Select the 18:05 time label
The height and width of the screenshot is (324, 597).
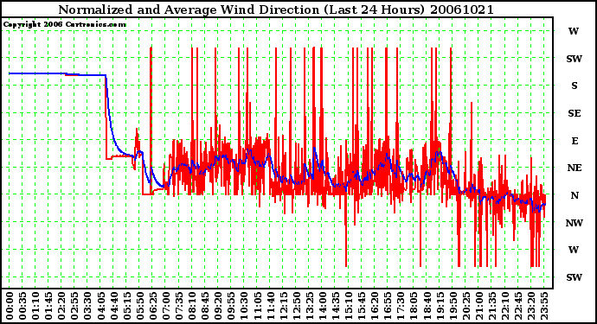click(413, 306)
